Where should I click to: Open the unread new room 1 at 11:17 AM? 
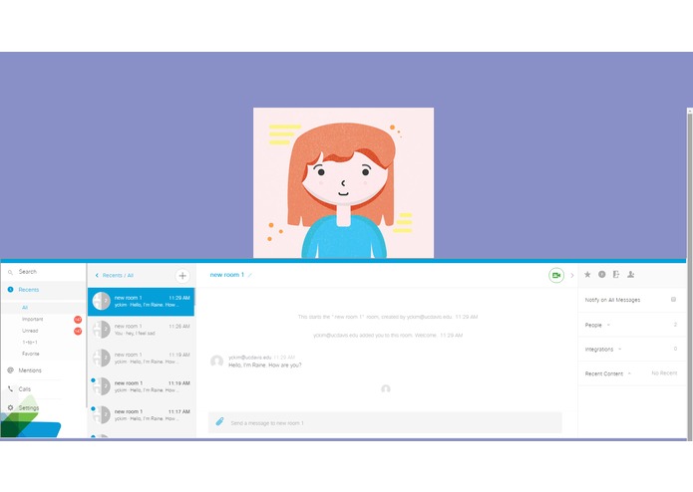point(141,414)
